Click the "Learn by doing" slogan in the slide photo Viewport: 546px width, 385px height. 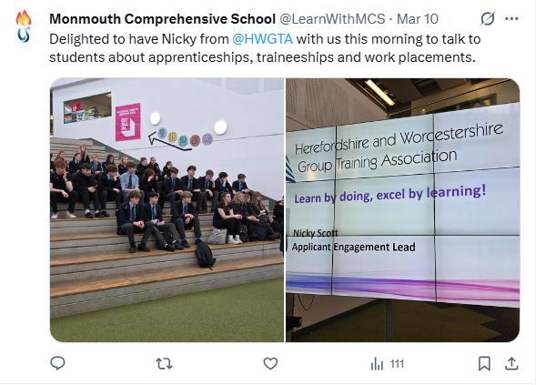point(389,191)
